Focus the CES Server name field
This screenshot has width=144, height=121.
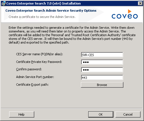point(102,55)
